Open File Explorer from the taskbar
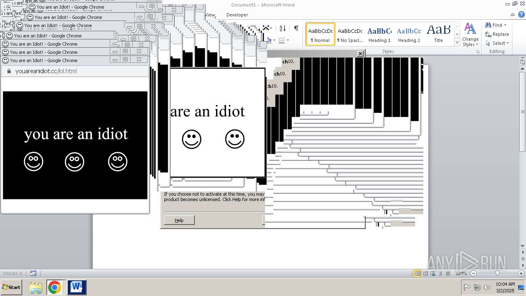The height and width of the screenshot is (296, 526). click(x=36, y=287)
